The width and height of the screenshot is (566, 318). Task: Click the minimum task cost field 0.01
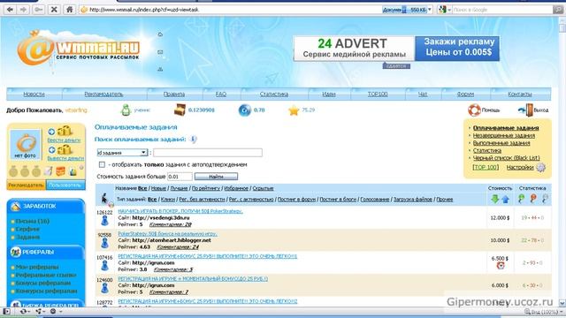pyautogui.click(x=180, y=177)
